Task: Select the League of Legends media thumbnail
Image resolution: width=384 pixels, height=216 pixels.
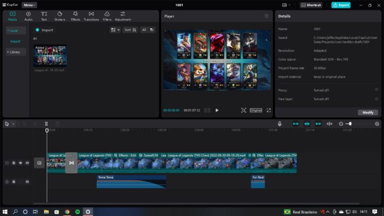Action: point(50,55)
